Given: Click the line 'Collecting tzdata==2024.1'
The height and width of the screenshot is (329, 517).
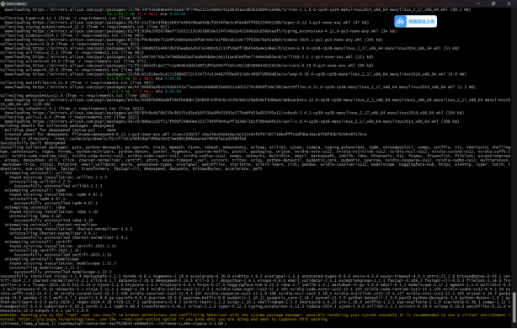Looking at the screenshot, I should [x=72, y=35].
